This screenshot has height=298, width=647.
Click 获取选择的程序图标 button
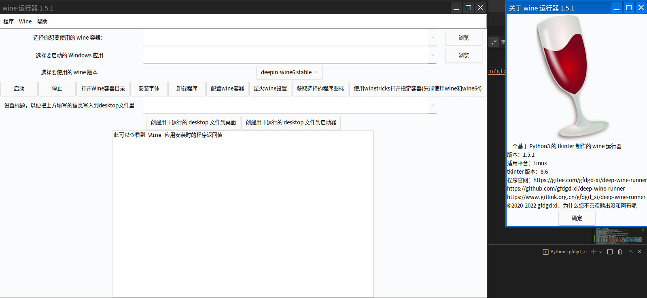[x=320, y=88]
